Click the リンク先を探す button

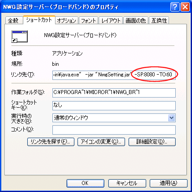(x=51, y=142)
